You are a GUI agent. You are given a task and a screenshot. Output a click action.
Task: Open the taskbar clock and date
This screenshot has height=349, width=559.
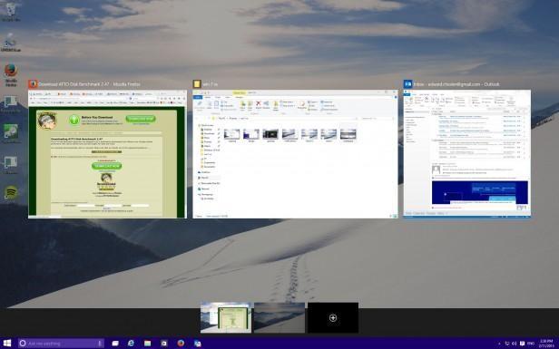(x=546, y=344)
